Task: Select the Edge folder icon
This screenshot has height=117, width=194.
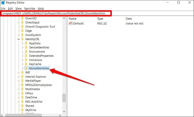Action: (22, 31)
